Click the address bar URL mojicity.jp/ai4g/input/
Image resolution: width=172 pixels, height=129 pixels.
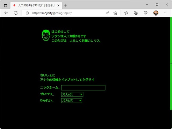52,13
